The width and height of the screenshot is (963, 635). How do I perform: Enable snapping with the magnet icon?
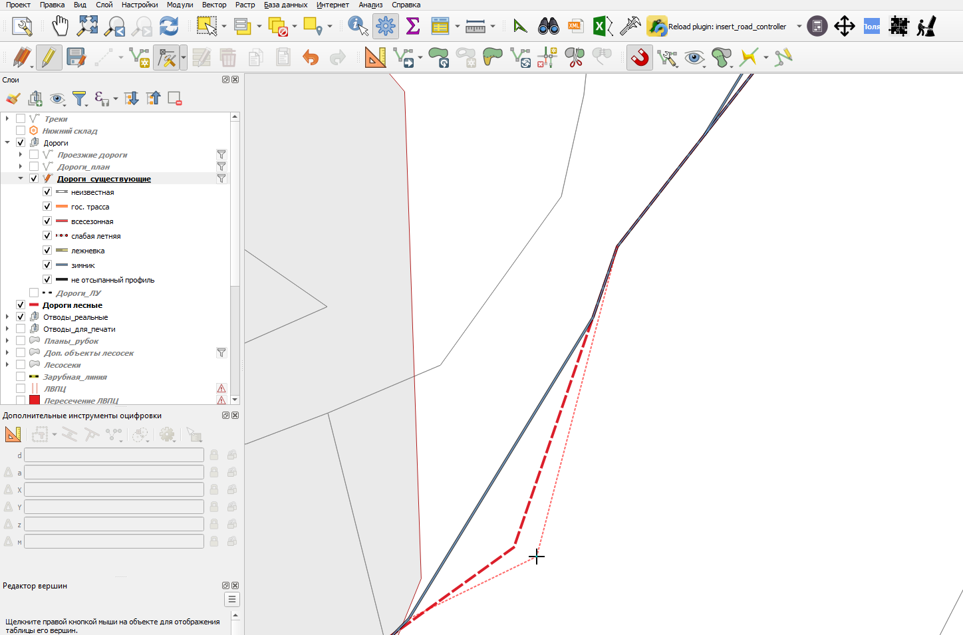click(640, 58)
